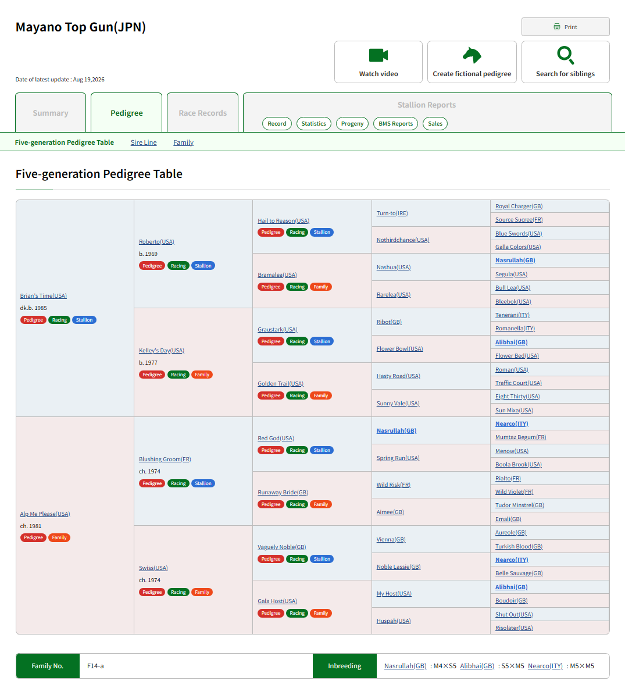
Task: Click Alibhai(GB) in Inbreeding row
Action: click(477, 666)
